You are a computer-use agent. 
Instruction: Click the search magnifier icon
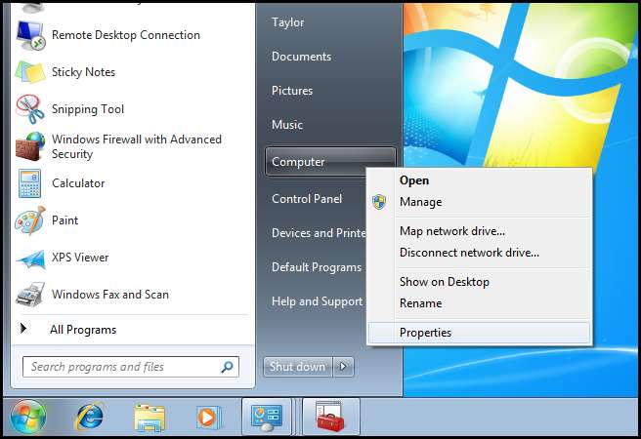click(227, 367)
